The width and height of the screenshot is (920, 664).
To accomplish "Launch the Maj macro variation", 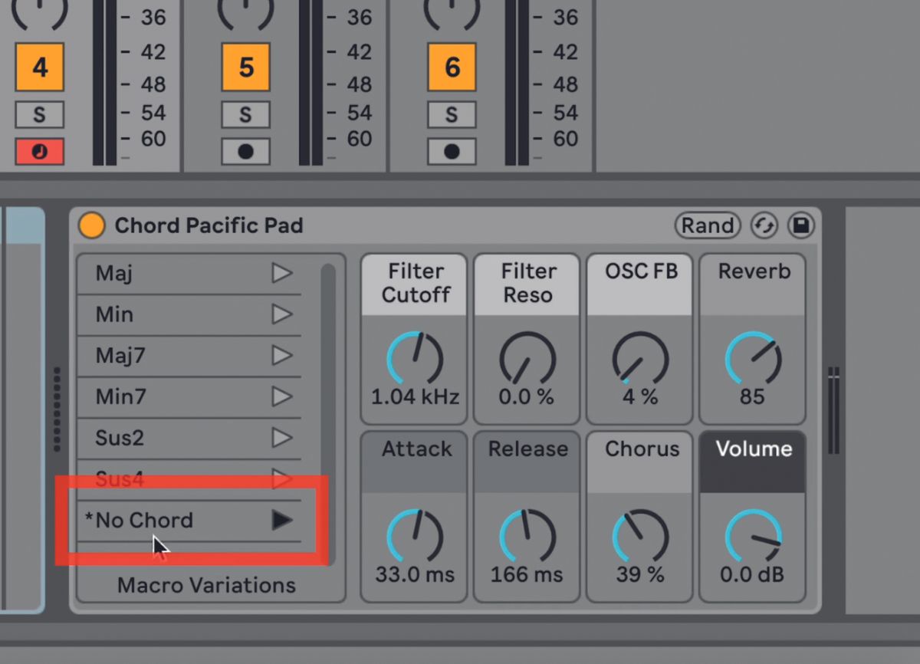I will 282,273.
